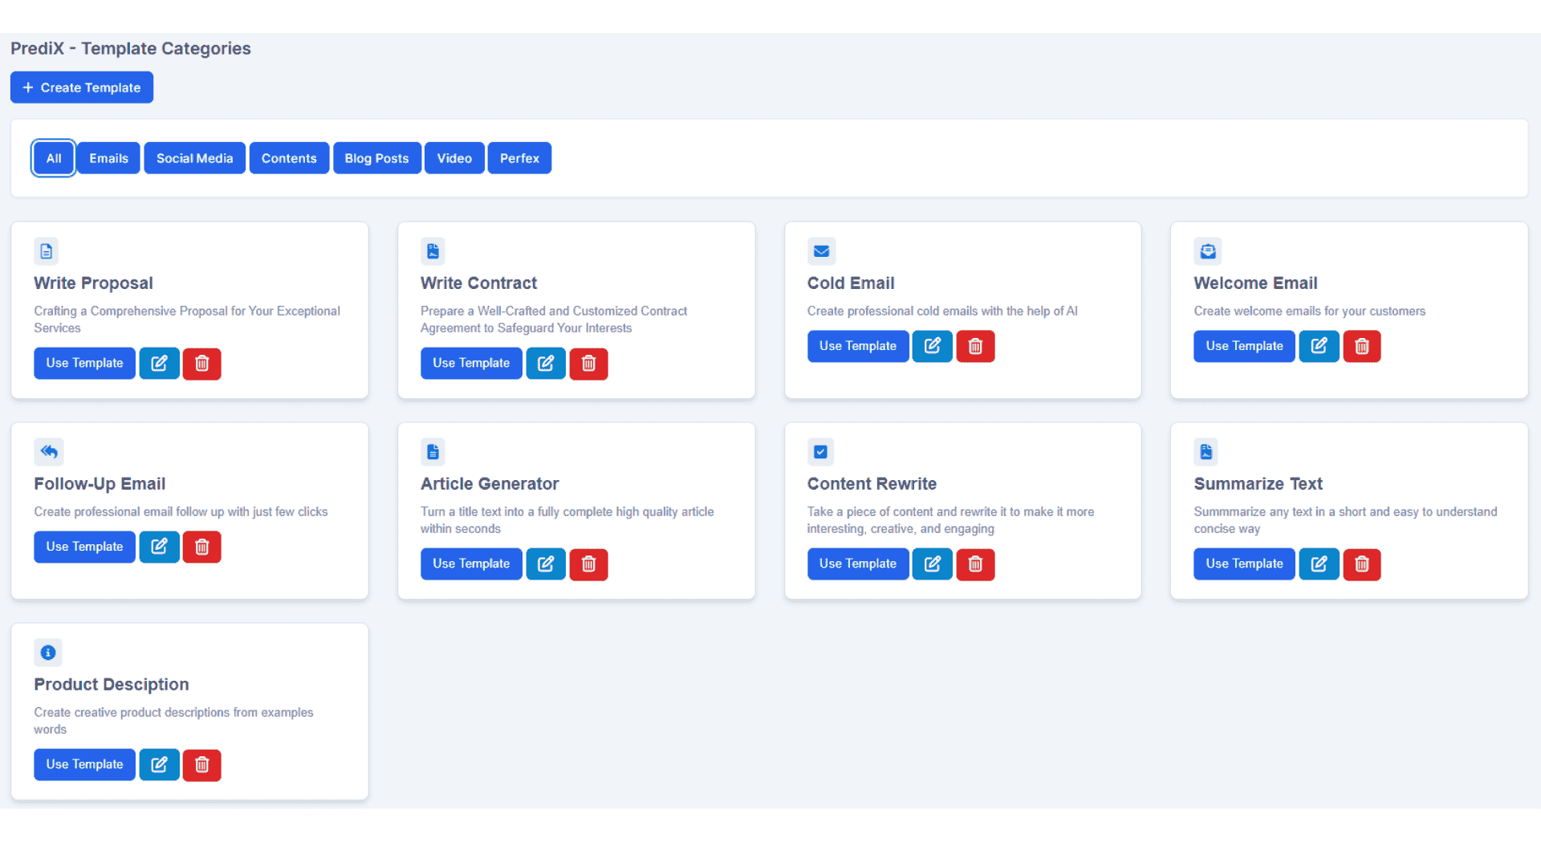Delete the Summarize Text template
The image size is (1541, 867).
1362,564
